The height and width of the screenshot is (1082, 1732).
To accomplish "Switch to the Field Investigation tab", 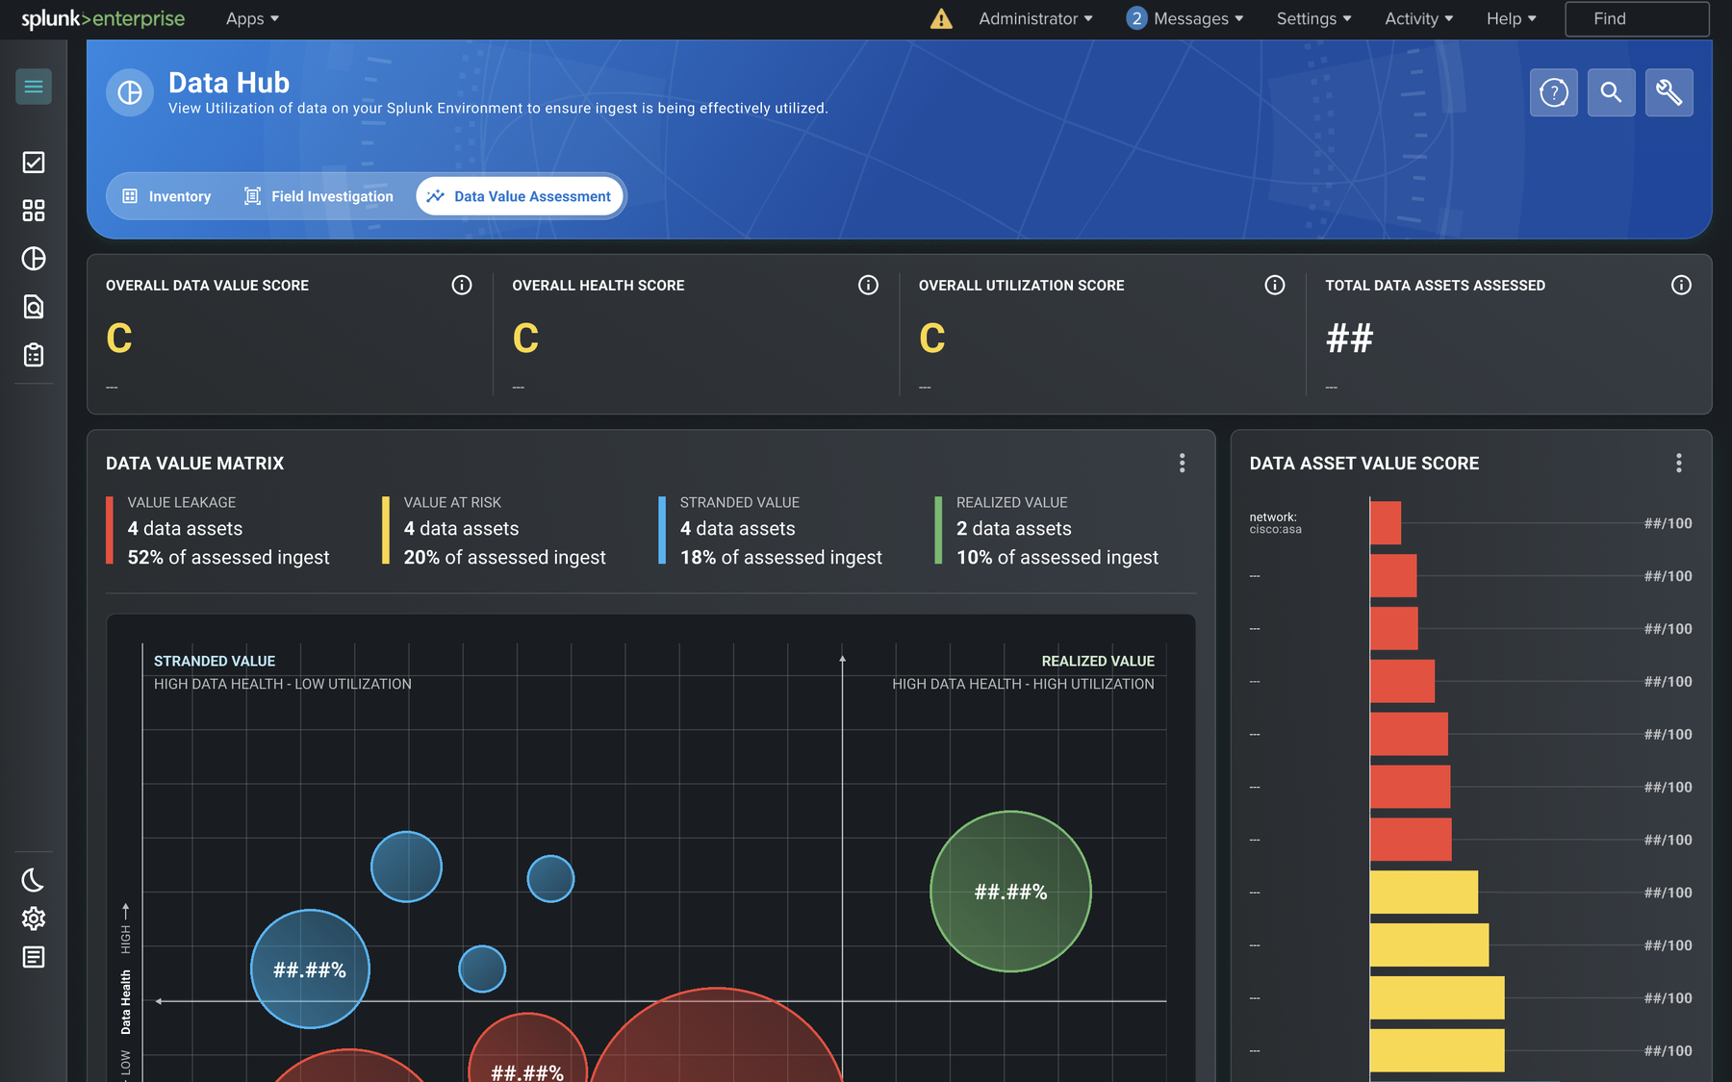I will tap(318, 196).
